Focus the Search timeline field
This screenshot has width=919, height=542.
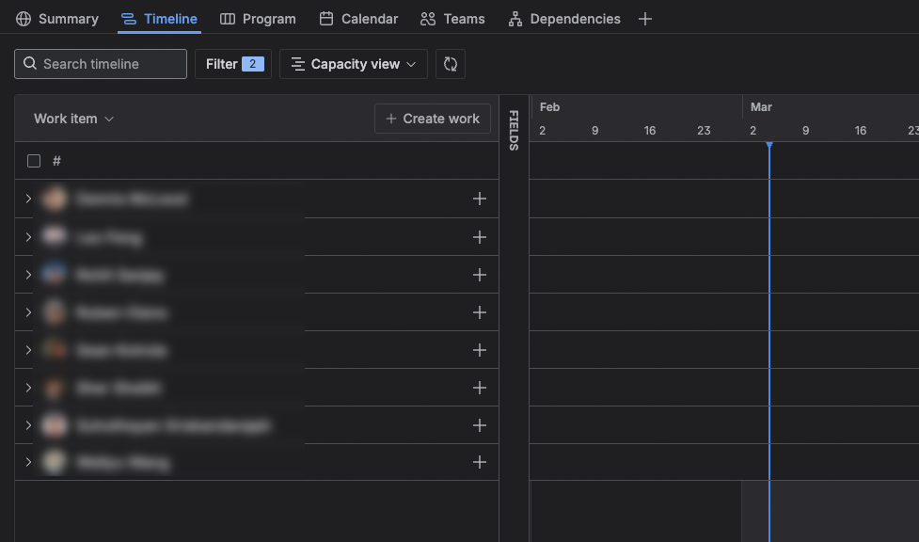[101, 64]
